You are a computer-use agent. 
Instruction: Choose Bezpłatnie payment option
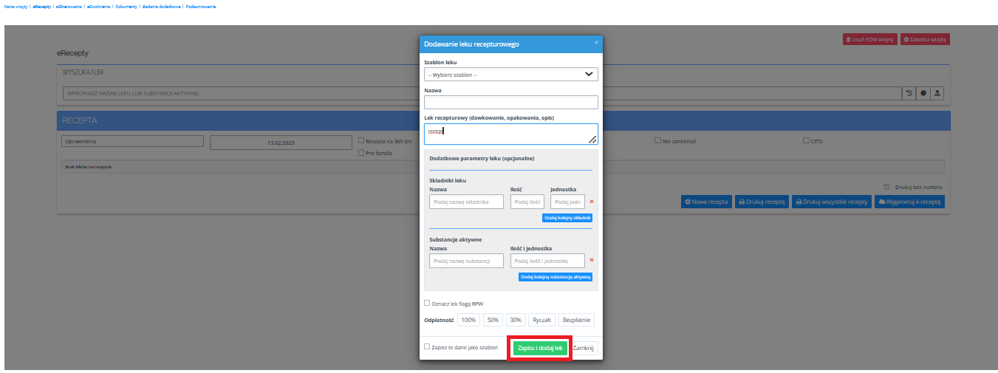click(x=576, y=321)
